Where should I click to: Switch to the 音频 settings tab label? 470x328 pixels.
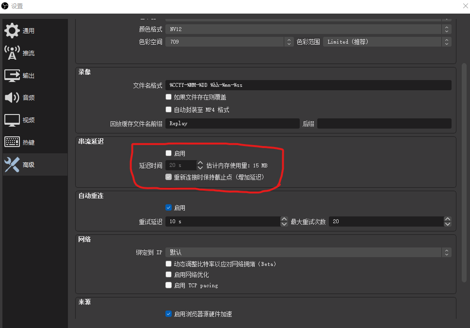pos(29,98)
